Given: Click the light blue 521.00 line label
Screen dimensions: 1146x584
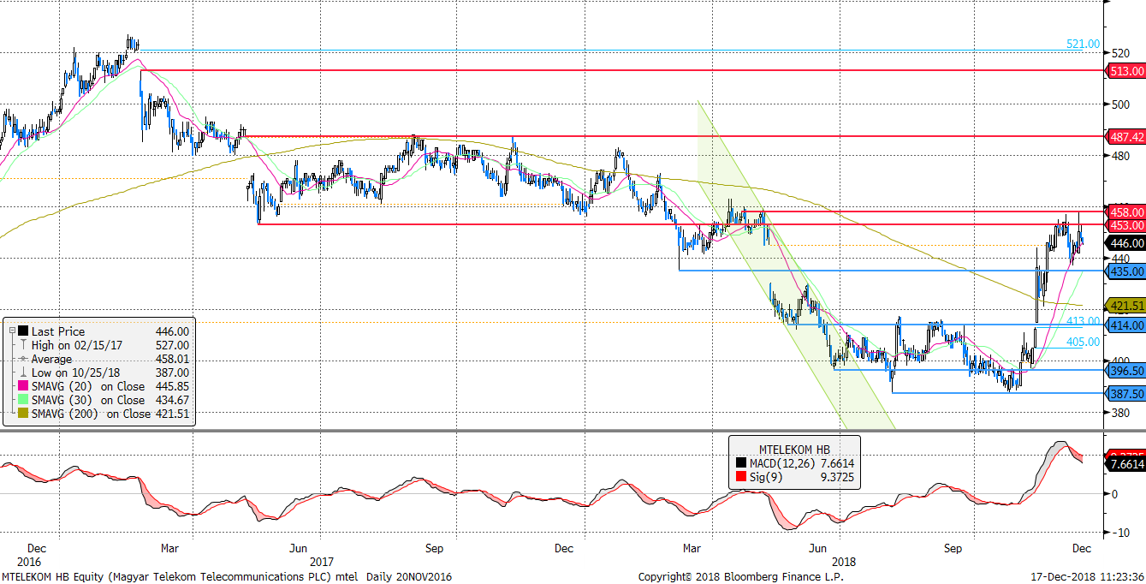Looking at the screenshot, I should click(1083, 44).
